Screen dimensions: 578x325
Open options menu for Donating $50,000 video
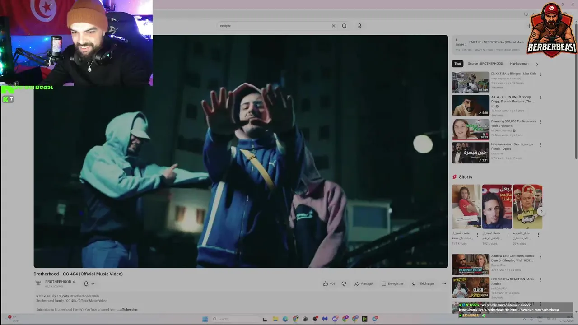tap(541, 122)
